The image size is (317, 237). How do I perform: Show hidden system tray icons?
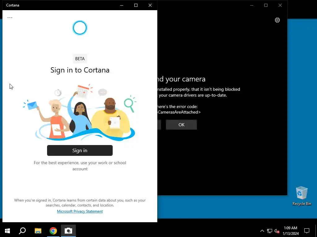click(x=262, y=231)
